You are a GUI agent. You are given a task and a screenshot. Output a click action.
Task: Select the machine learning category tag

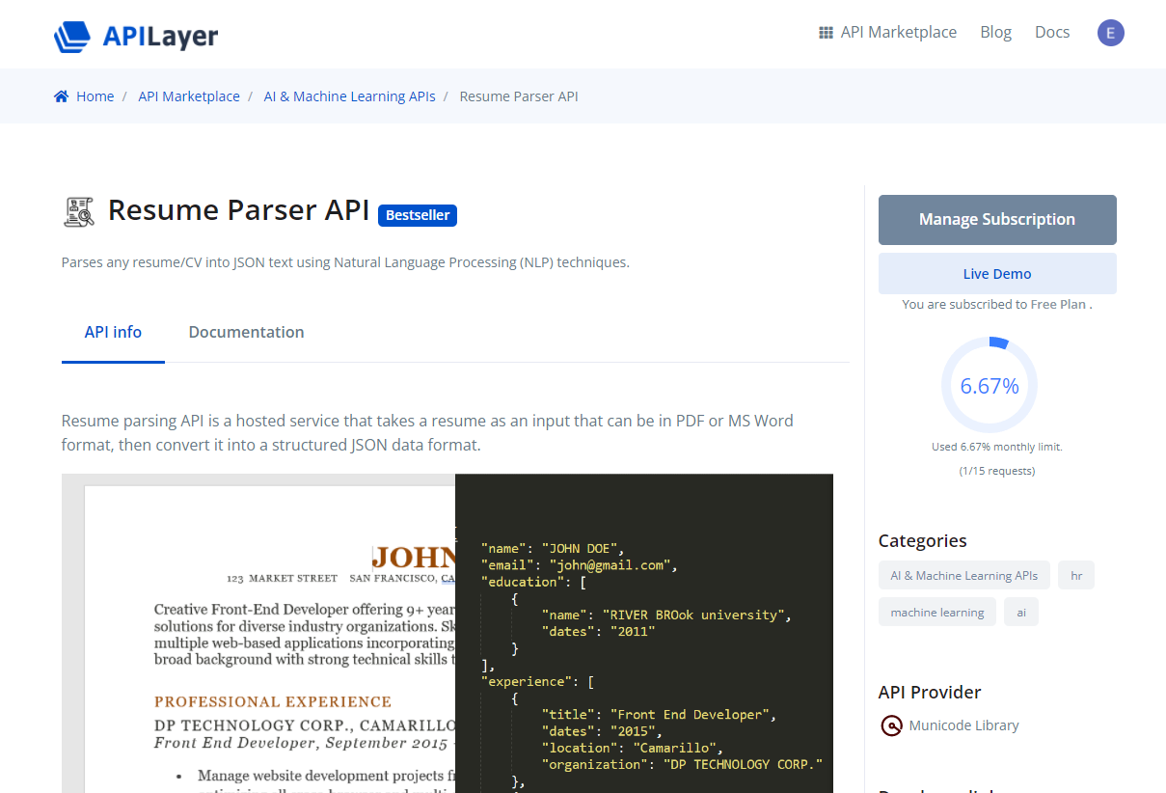pos(937,613)
